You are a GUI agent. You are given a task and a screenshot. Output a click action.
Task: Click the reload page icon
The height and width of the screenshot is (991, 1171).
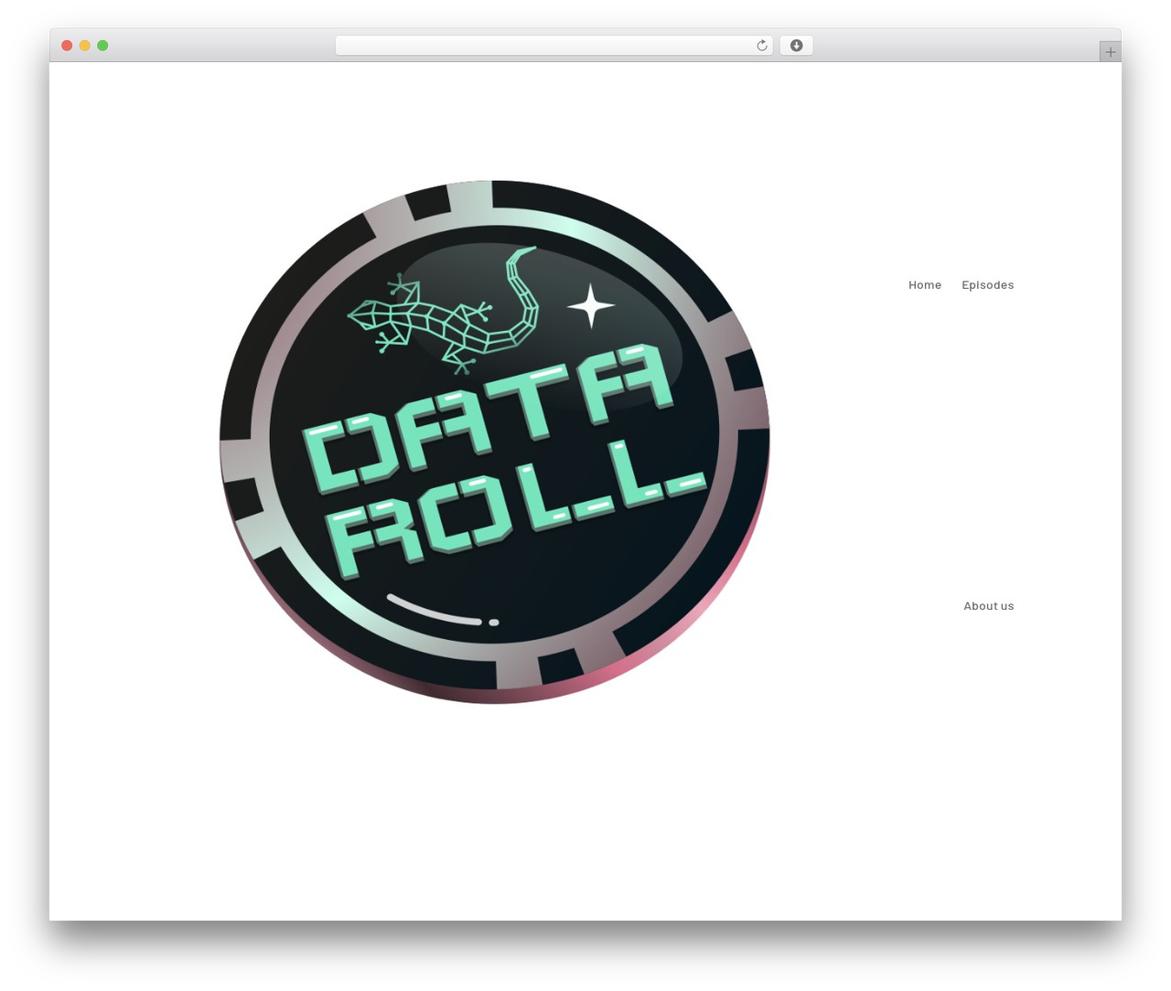coord(761,46)
